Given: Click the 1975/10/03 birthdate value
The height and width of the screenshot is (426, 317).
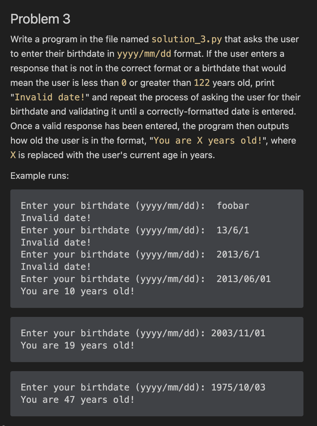Looking at the screenshot, I should [x=238, y=387].
